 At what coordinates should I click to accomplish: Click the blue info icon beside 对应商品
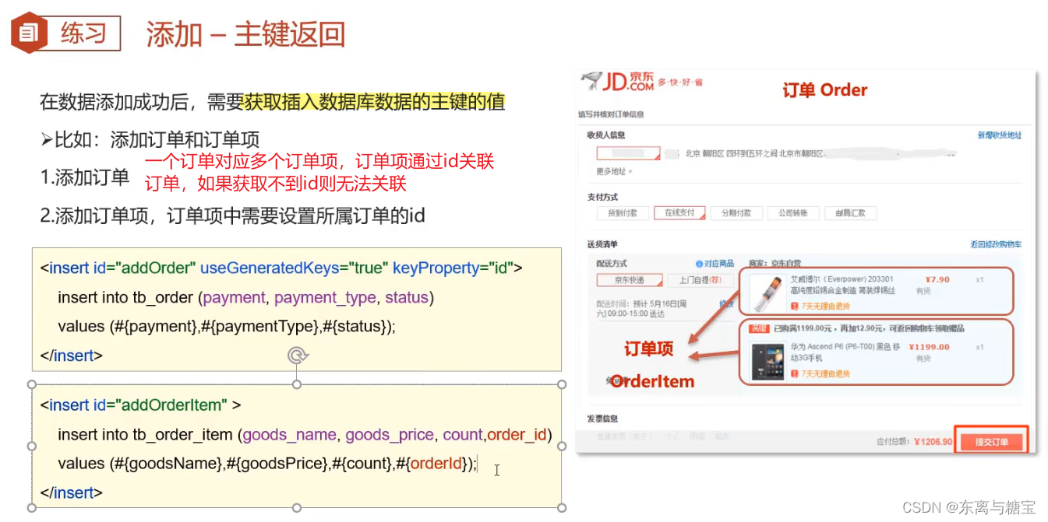point(698,265)
